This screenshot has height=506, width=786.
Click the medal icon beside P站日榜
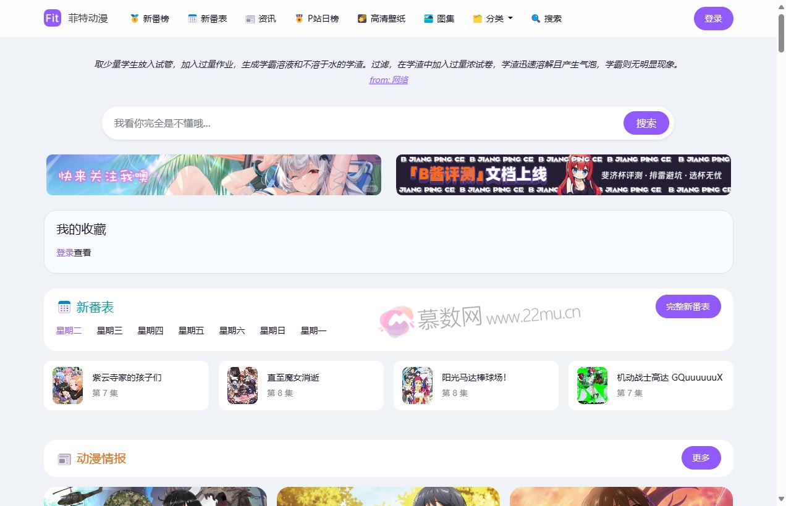pyautogui.click(x=299, y=19)
